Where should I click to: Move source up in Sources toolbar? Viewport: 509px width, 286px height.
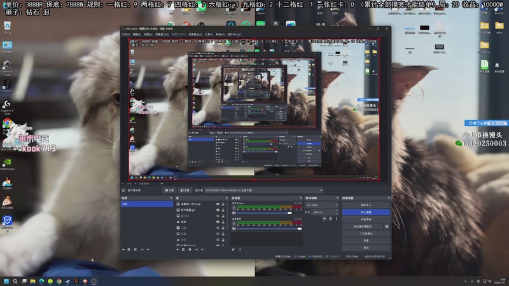click(x=197, y=249)
